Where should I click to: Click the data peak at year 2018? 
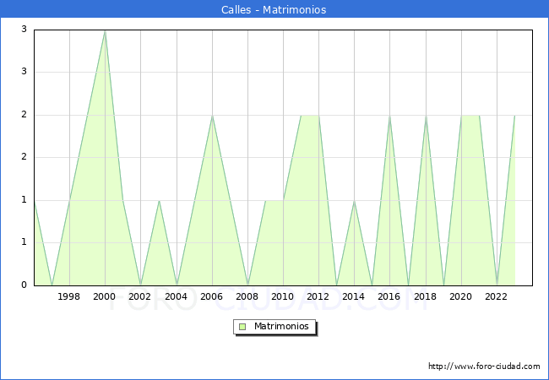426,116
